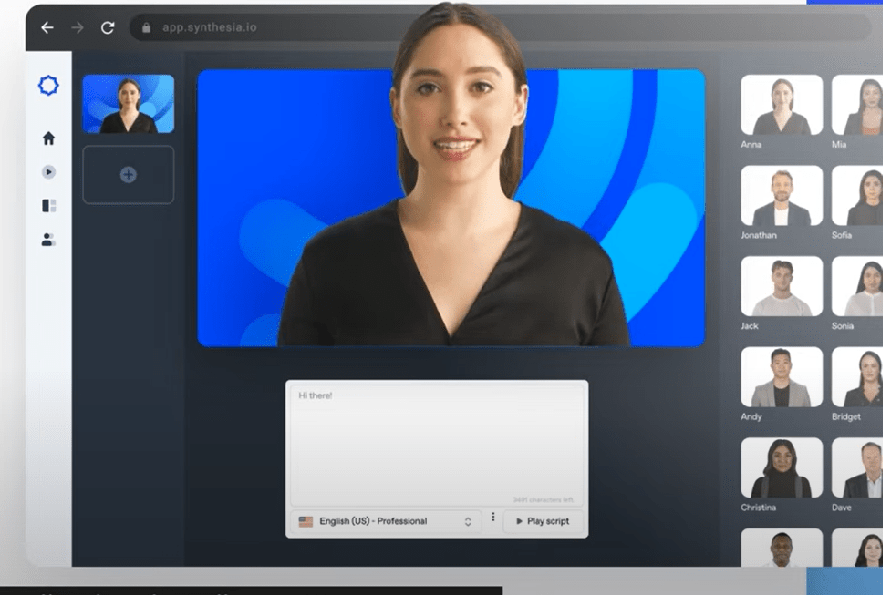Open the avatars people icon in sidebar
This screenshot has width=891, height=595.
tap(48, 240)
